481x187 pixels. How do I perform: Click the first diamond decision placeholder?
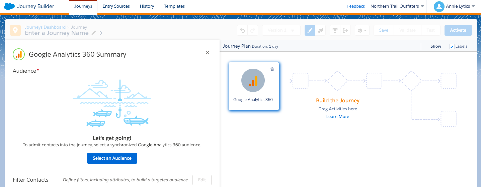(x=337, y=81)
